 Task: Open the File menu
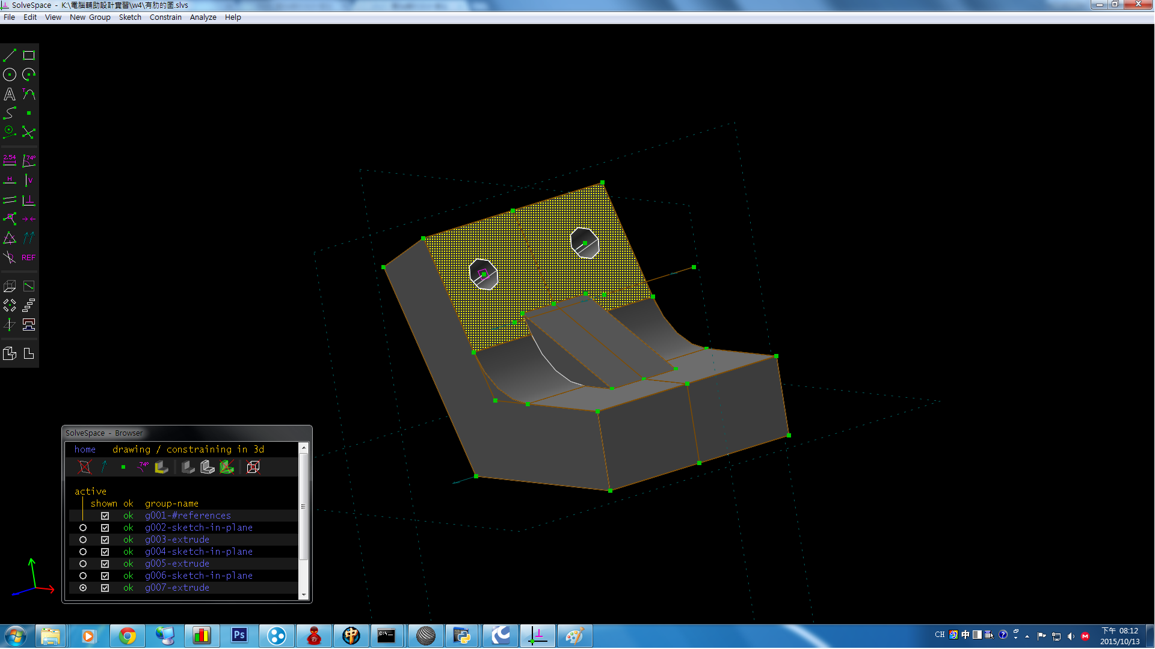pos(9,17)
